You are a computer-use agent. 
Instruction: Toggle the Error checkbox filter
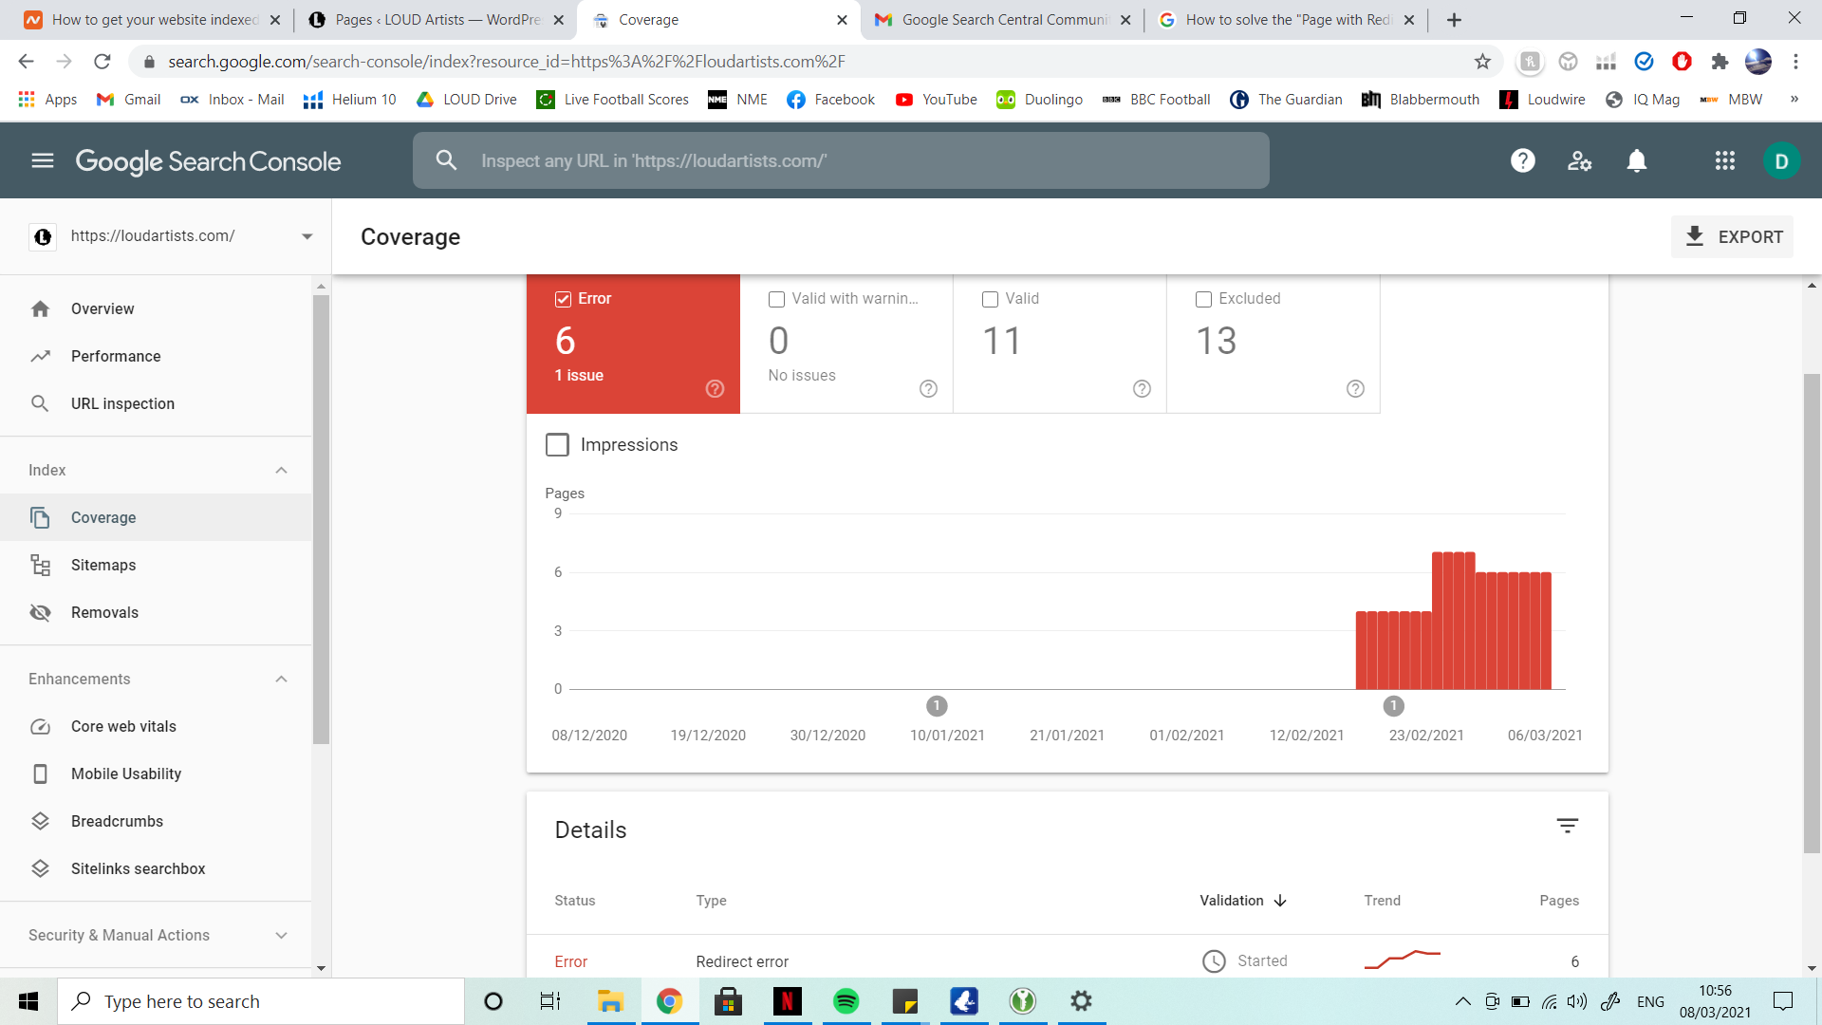[x=562, y=298]
